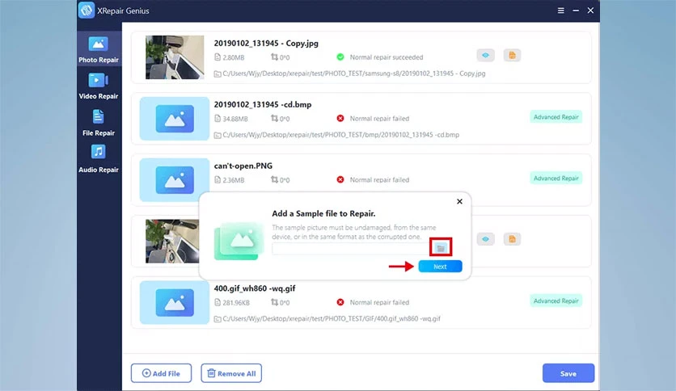Close the XRepair Genius window

click(x=590, y=11)
